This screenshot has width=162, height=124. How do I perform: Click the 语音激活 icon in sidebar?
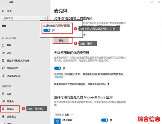click(x=3, y=116)
